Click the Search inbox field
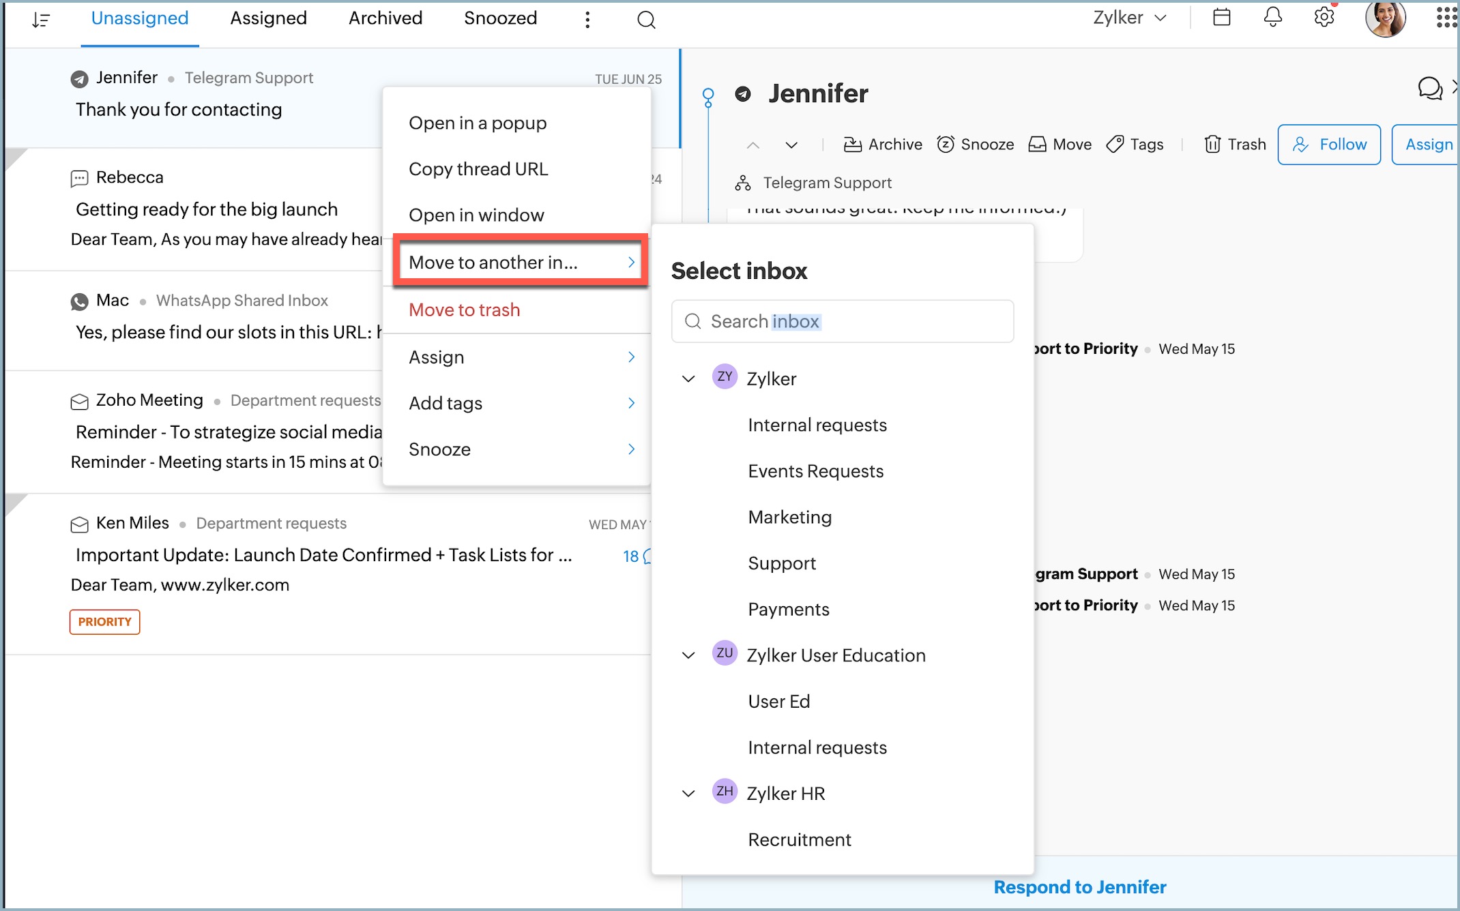The width and height of the screenshot is (1460, 911). [x=842, y=321]
